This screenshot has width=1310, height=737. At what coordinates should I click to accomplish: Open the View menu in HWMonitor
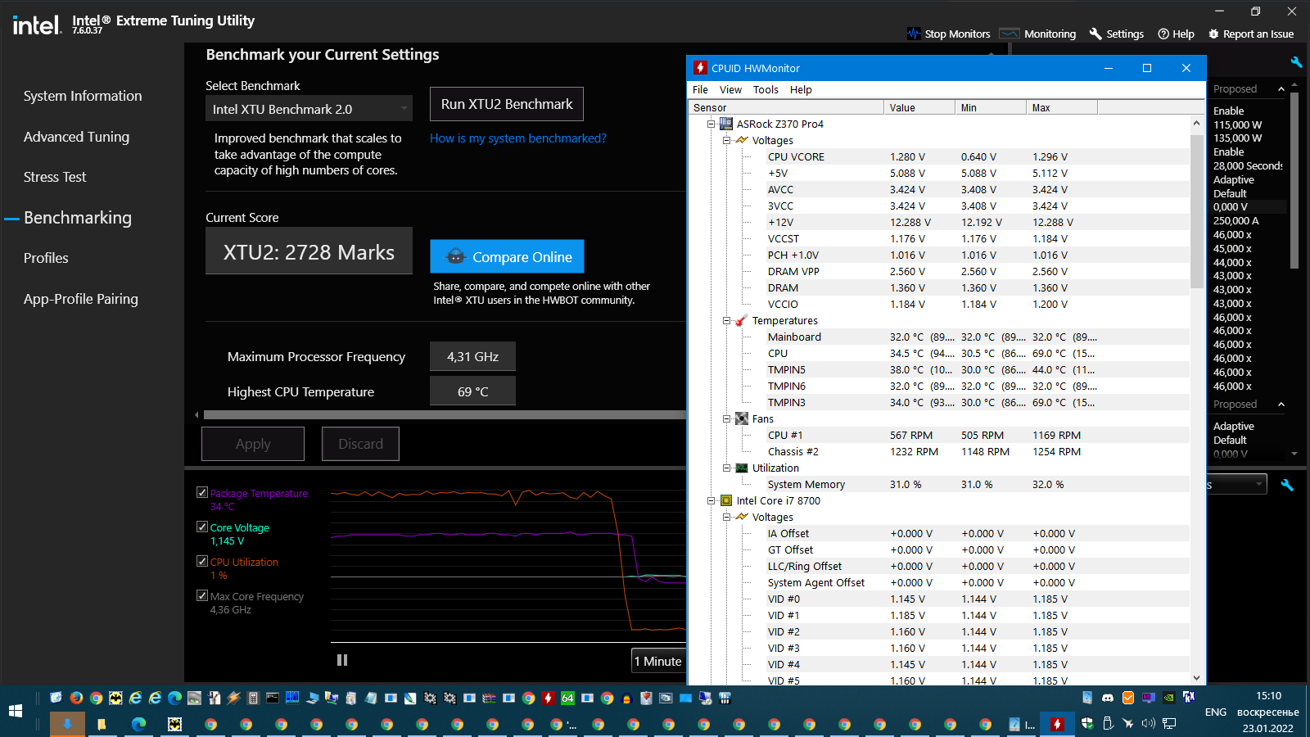click(x=730, y=90)
